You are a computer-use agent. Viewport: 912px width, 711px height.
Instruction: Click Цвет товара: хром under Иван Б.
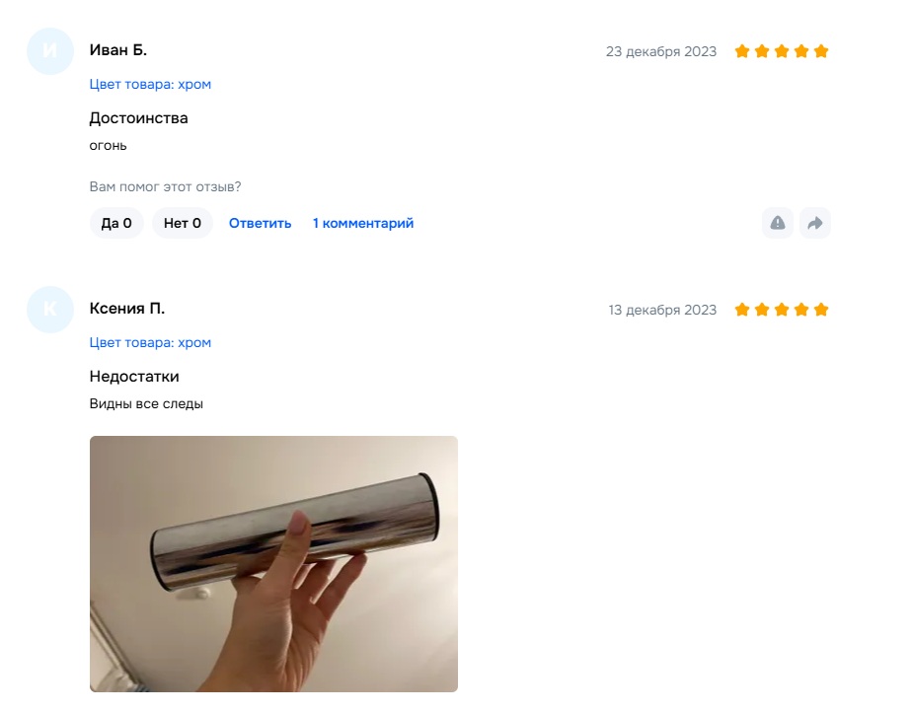click(x=150, y=84)
